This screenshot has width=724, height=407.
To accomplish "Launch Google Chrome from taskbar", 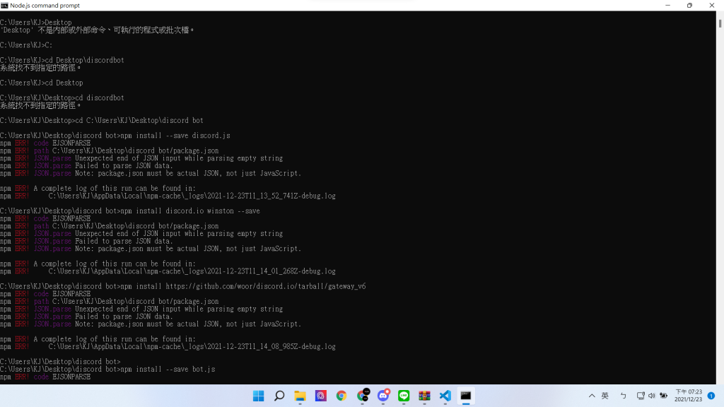I will (341, 396).
